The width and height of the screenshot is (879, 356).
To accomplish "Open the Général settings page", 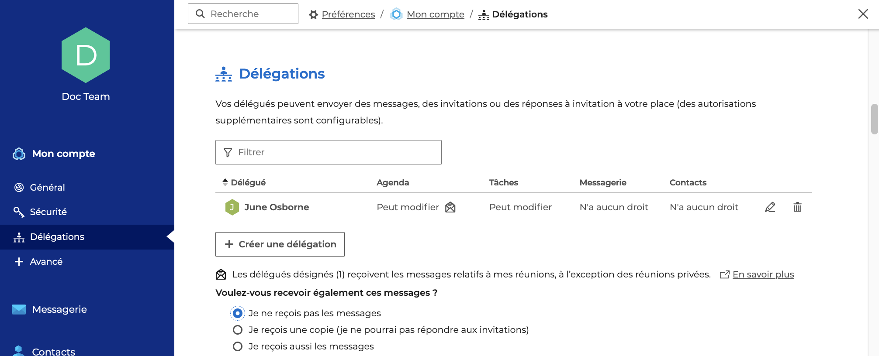I will (47, 188).
